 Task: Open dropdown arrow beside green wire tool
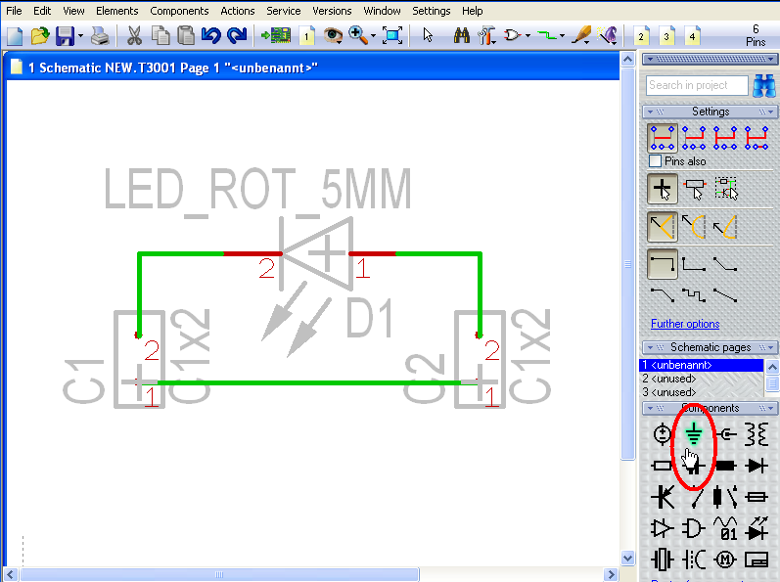tap(562, 36)
